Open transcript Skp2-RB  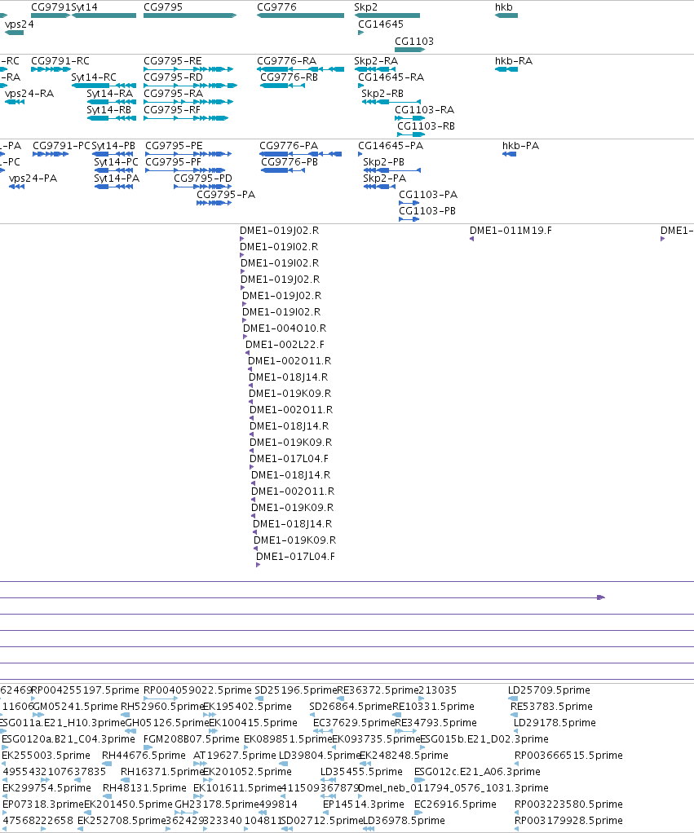click(x=391, y=101)
